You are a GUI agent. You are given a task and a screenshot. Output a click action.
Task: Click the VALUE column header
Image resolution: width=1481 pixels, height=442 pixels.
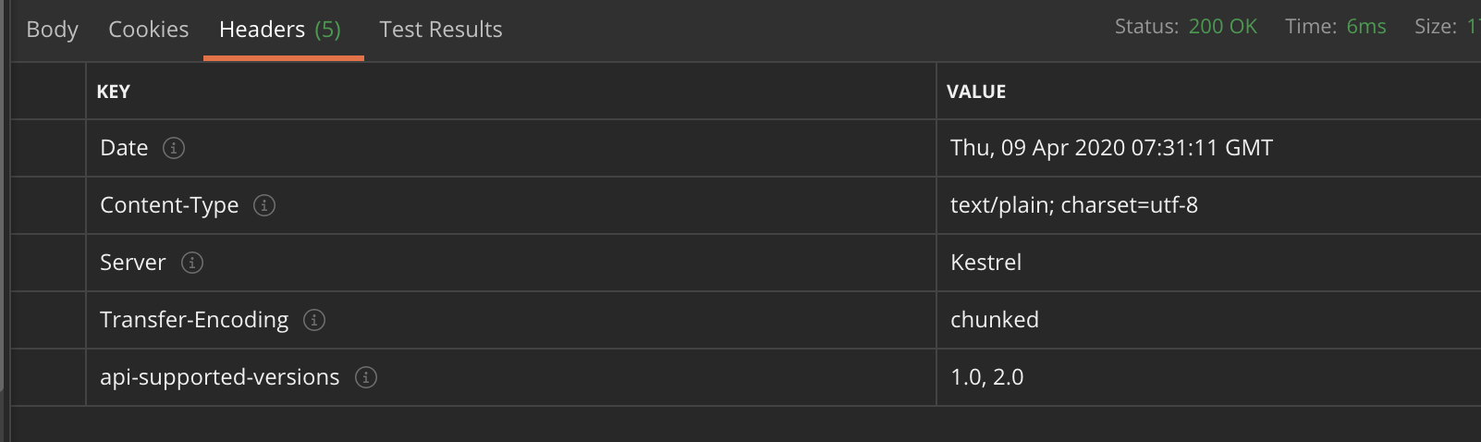976,92
